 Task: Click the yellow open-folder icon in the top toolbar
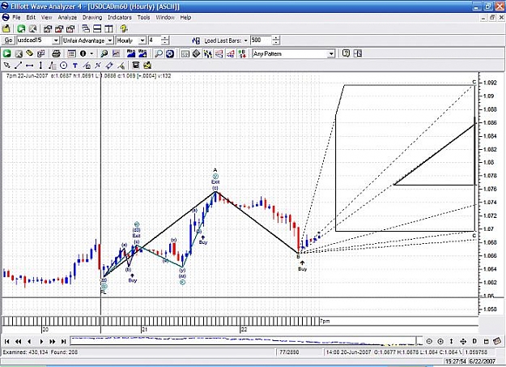tap(6, 28)
